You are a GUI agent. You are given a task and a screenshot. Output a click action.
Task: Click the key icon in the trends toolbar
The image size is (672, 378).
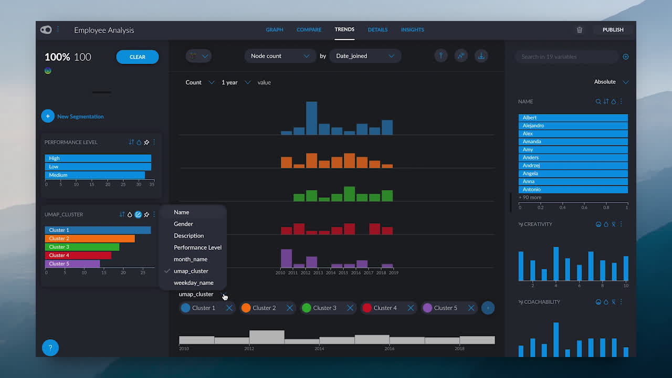[441, 55]
